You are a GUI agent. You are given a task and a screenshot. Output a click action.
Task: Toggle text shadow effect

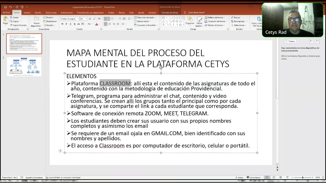[74, 24]
